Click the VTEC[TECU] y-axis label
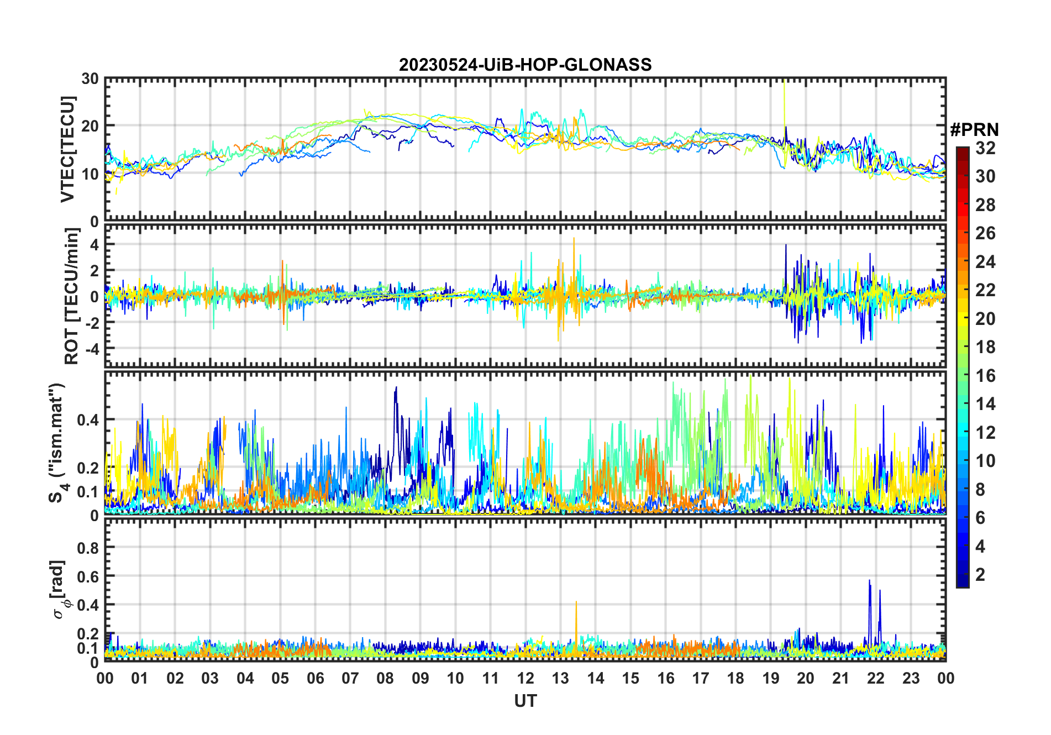This screenshot has height=735, width=1051. coord(67,149)
